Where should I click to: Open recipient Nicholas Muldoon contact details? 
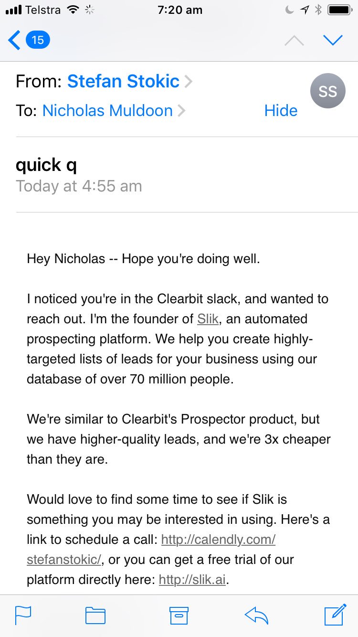(x=107, y=111)
